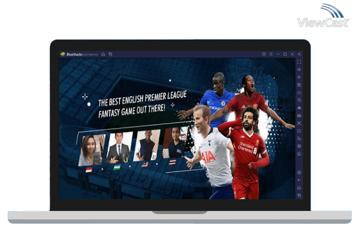Collapse the side toolbar with double chevron
The width and height of the screenshot is (356, 244).
point(299,54)
